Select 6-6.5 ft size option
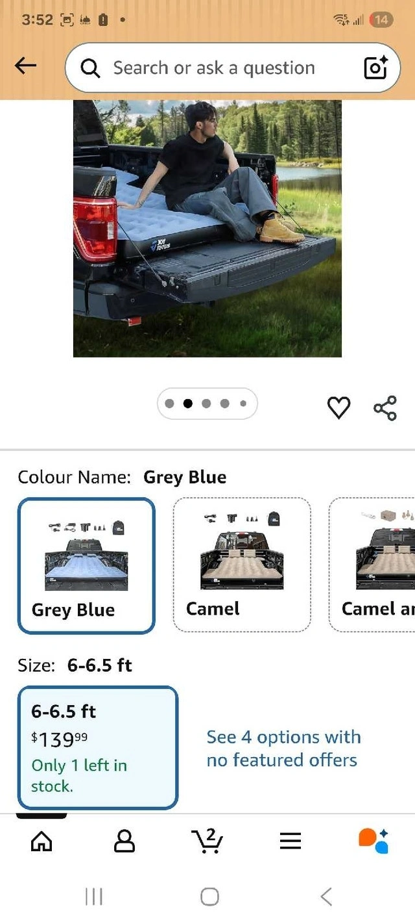This screenshot has height=924, width=415. tap(98, 747)
